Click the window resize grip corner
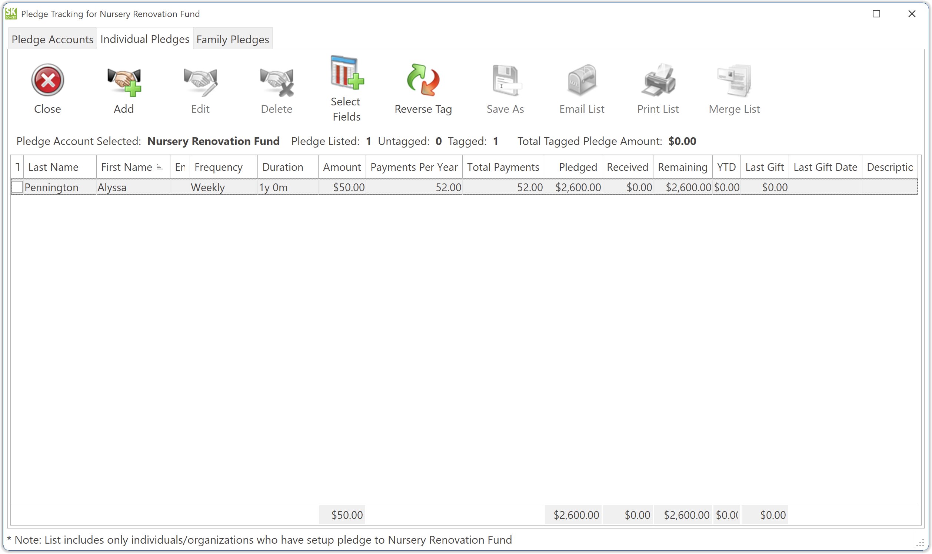The width and height of the screenshot is (932, 554). click(920, 543)
